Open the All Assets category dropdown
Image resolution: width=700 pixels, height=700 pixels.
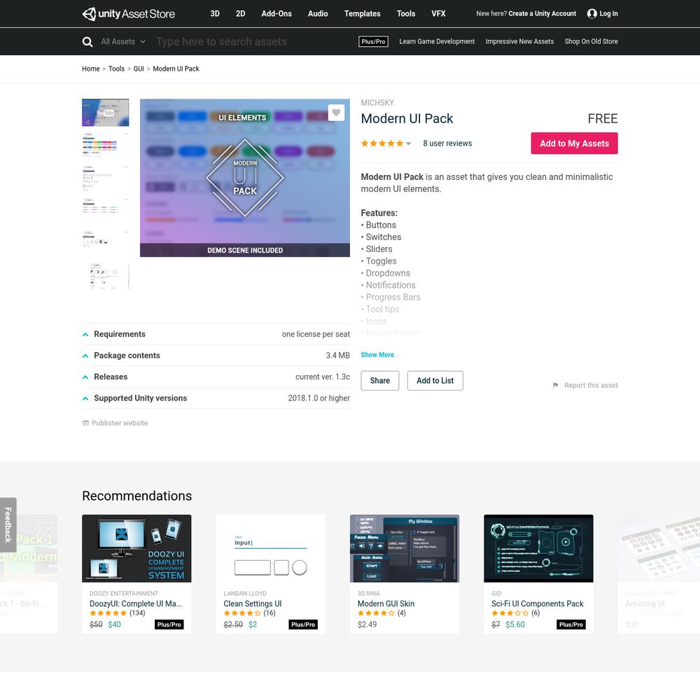tap(123, 41)
